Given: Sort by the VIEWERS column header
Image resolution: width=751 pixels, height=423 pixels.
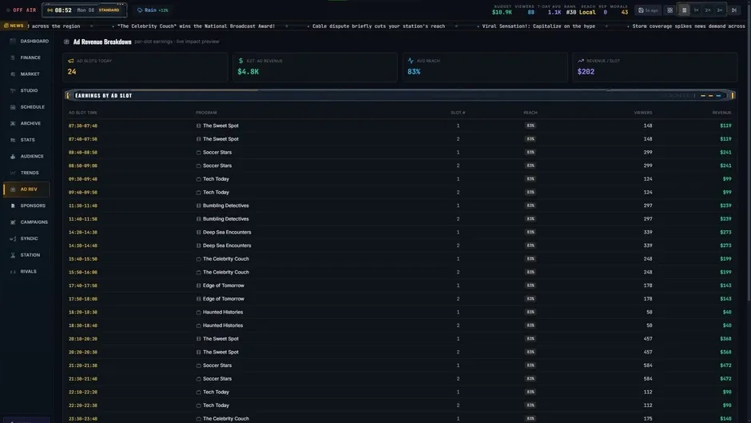Looking at the screenshot, I should (643, 113).
